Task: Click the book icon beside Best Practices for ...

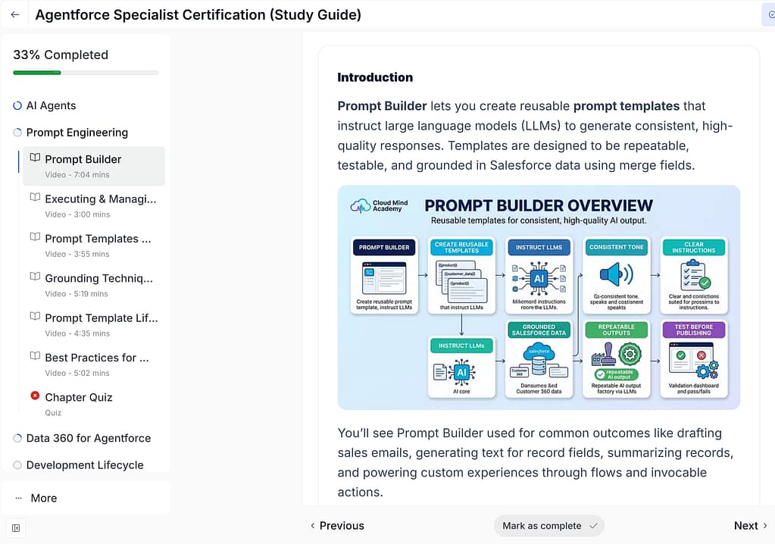Action: (x=35, y=356)
